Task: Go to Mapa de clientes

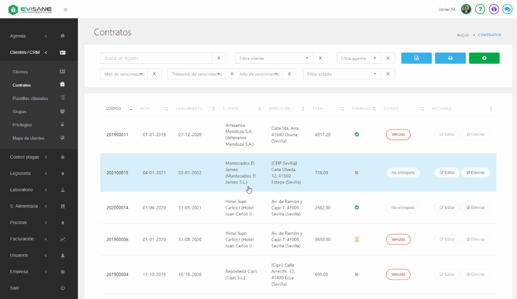Action: coord(28,138)
